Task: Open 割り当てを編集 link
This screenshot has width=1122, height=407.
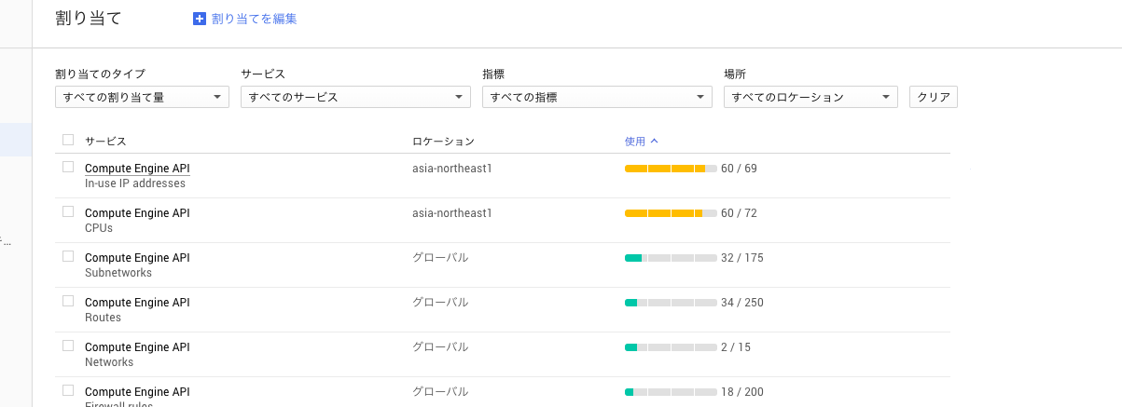Action: coord(255,19)
